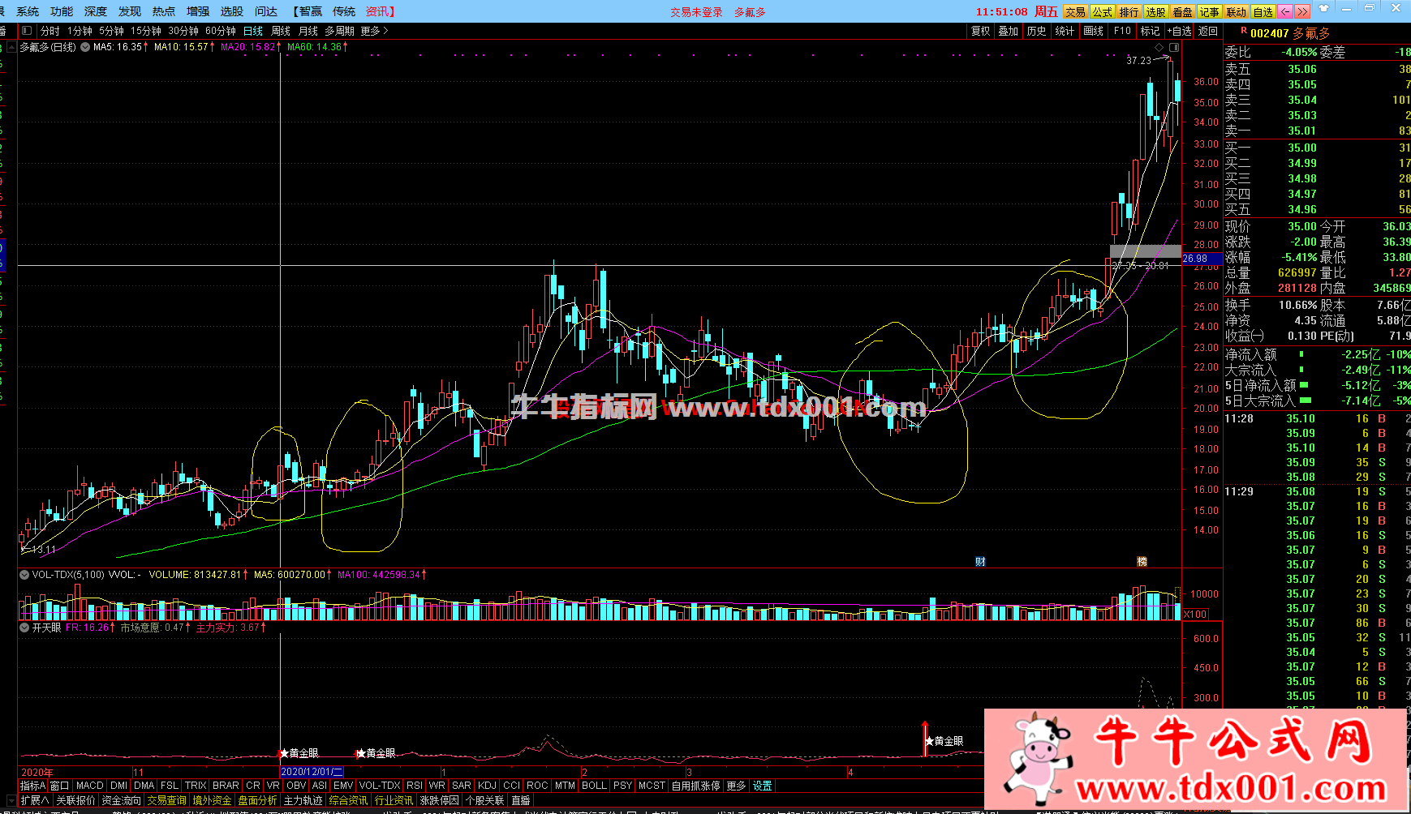1411x814 pixels.
Task: Click 交易未登录 login link
Action: point(696,12)
